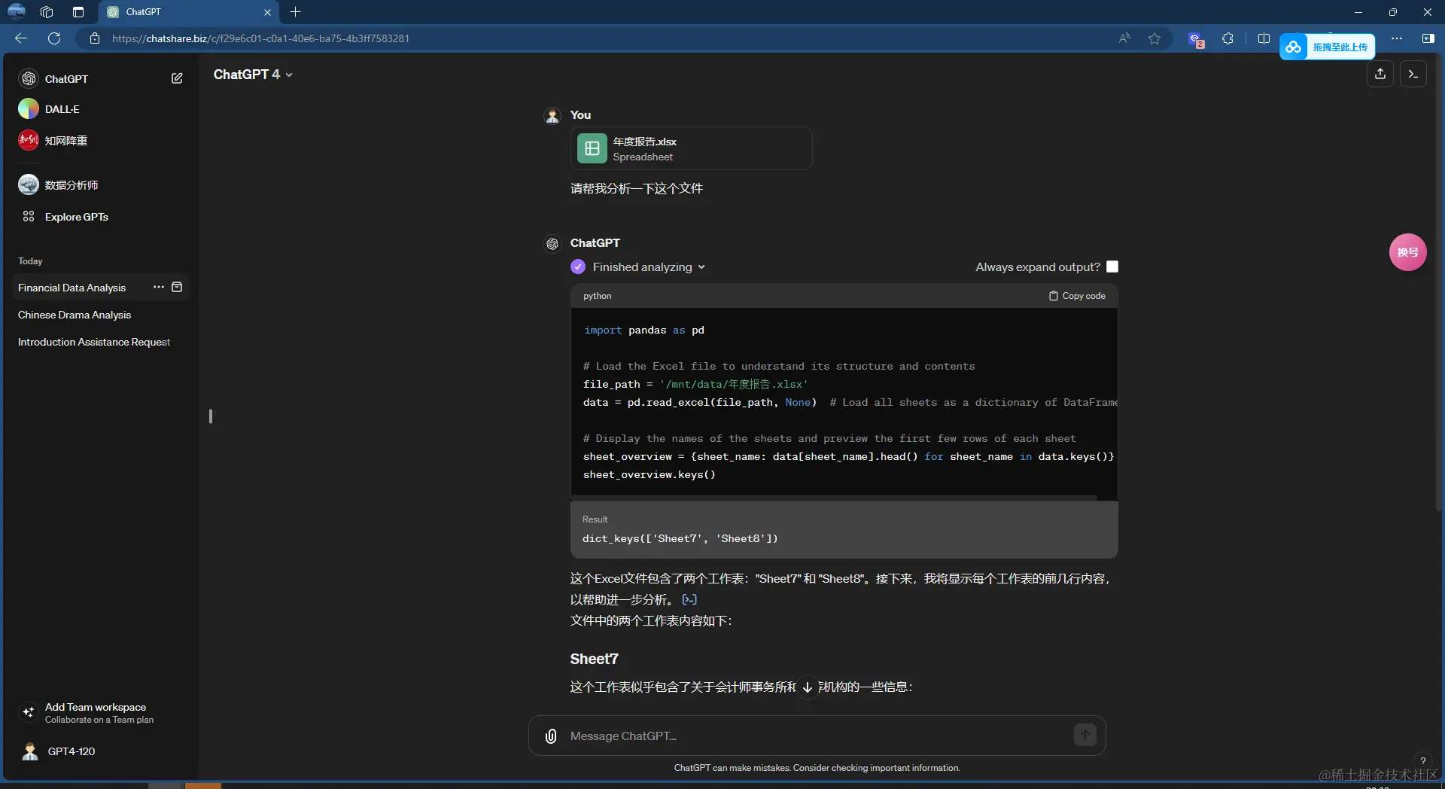The image size is (1445, 789).
Task: Click the page vertical scrollbar
Action: [x=1439, y=286]
